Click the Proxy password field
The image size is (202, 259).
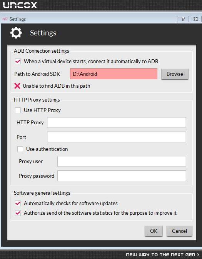122,176
